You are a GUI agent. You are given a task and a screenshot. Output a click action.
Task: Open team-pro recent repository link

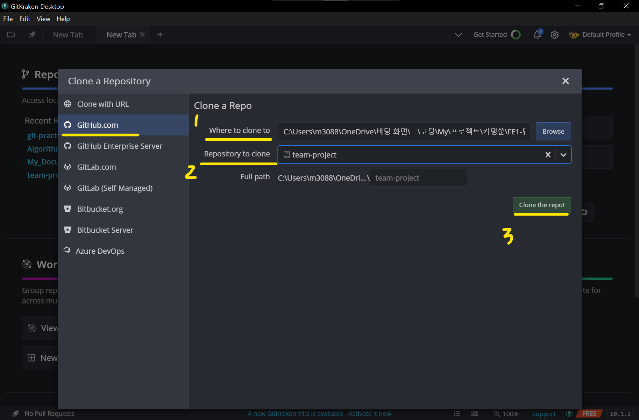coord(42,175)
